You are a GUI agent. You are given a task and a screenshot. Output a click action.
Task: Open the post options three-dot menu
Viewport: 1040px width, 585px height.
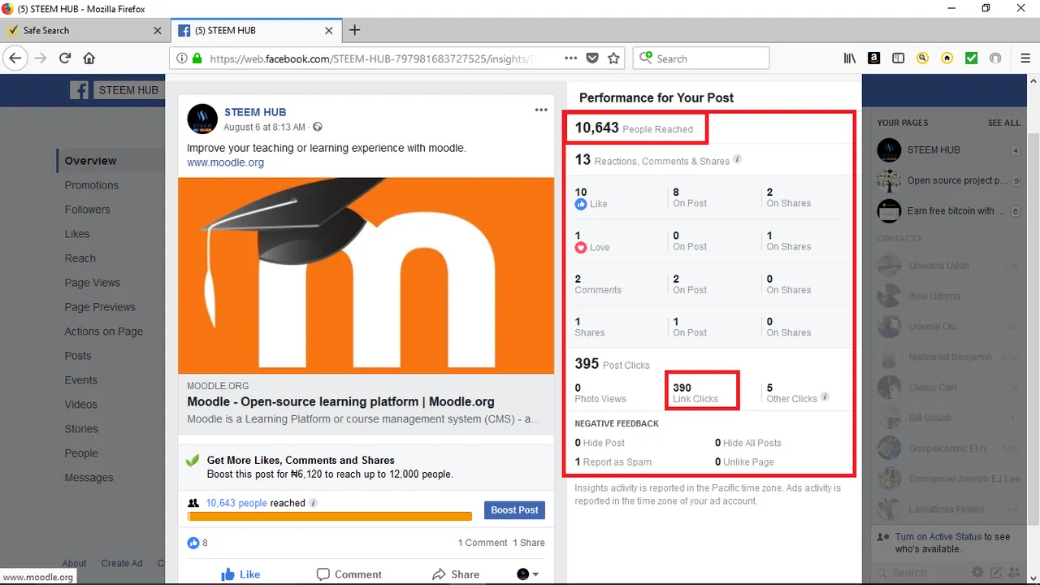541,110
